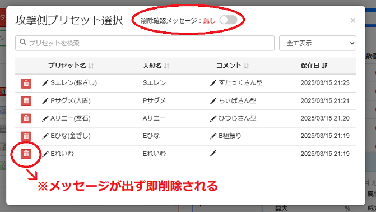Click date 2025/03/15 21:21
Screen dimensions: 376x212
[325, 100]
